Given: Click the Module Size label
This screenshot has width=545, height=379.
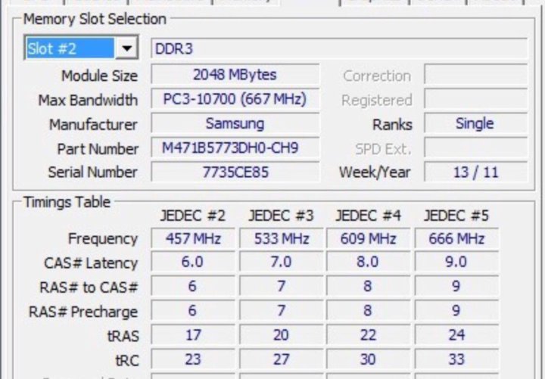Looking at the screenshot, I should [99, 76].
